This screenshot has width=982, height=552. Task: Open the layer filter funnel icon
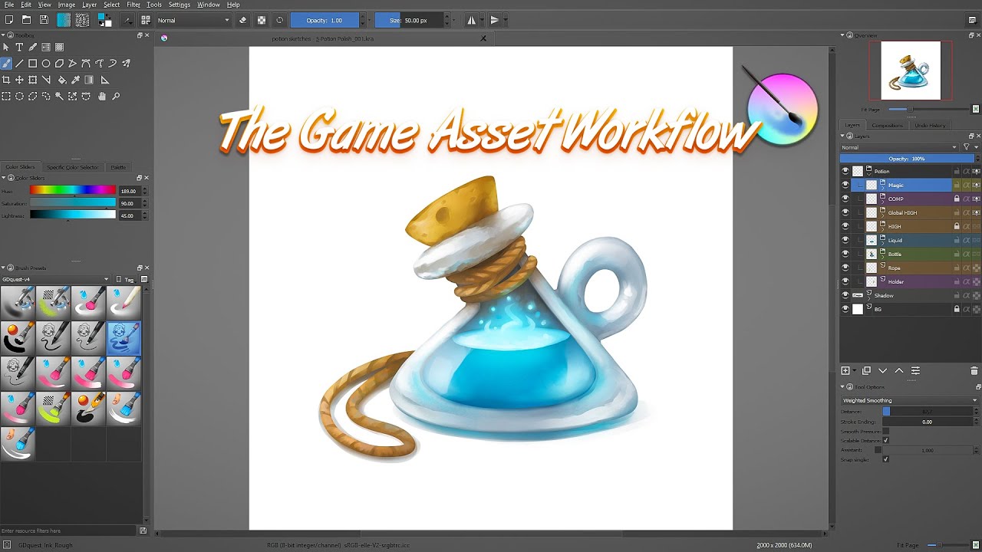pos(968,146)
